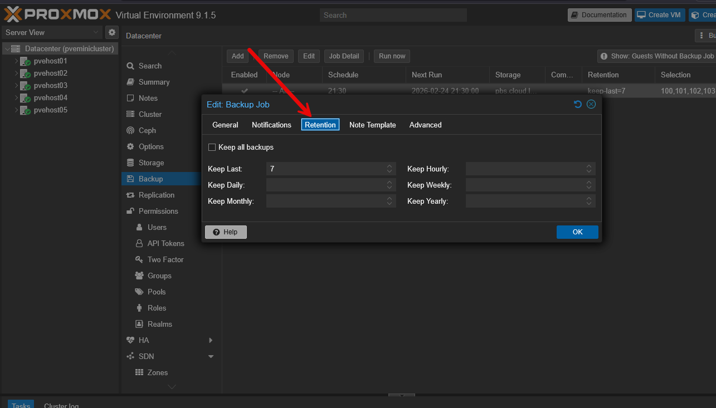The height and width of the screenshot is (408, 716).
Task: Collapse the SDN tree section
Action: (211, 356)
